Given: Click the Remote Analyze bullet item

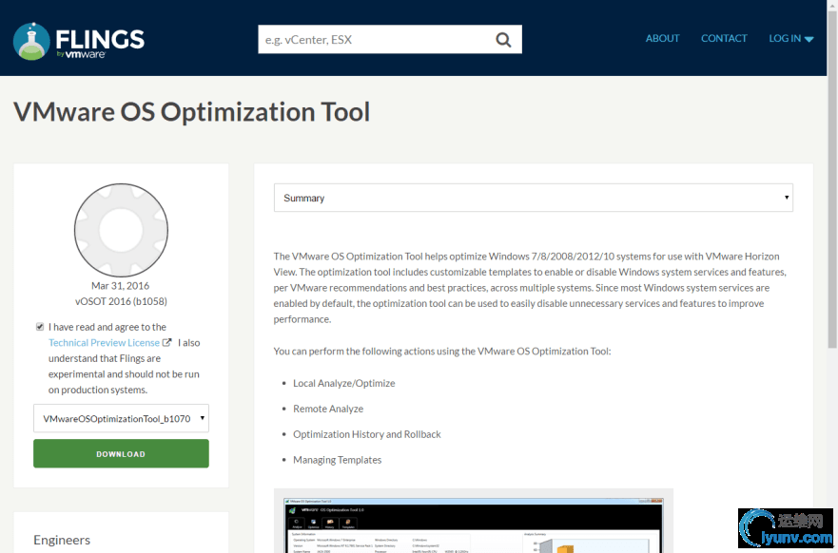Looking at the screenshot, I should point(328,409).
